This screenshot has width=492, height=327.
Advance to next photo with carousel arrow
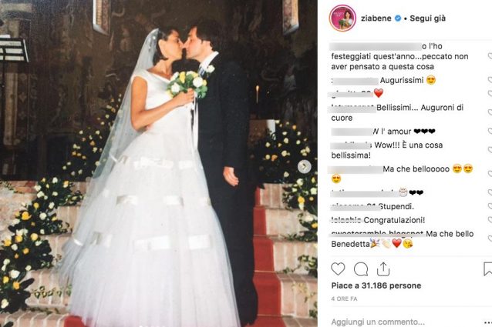pos(304,166)
